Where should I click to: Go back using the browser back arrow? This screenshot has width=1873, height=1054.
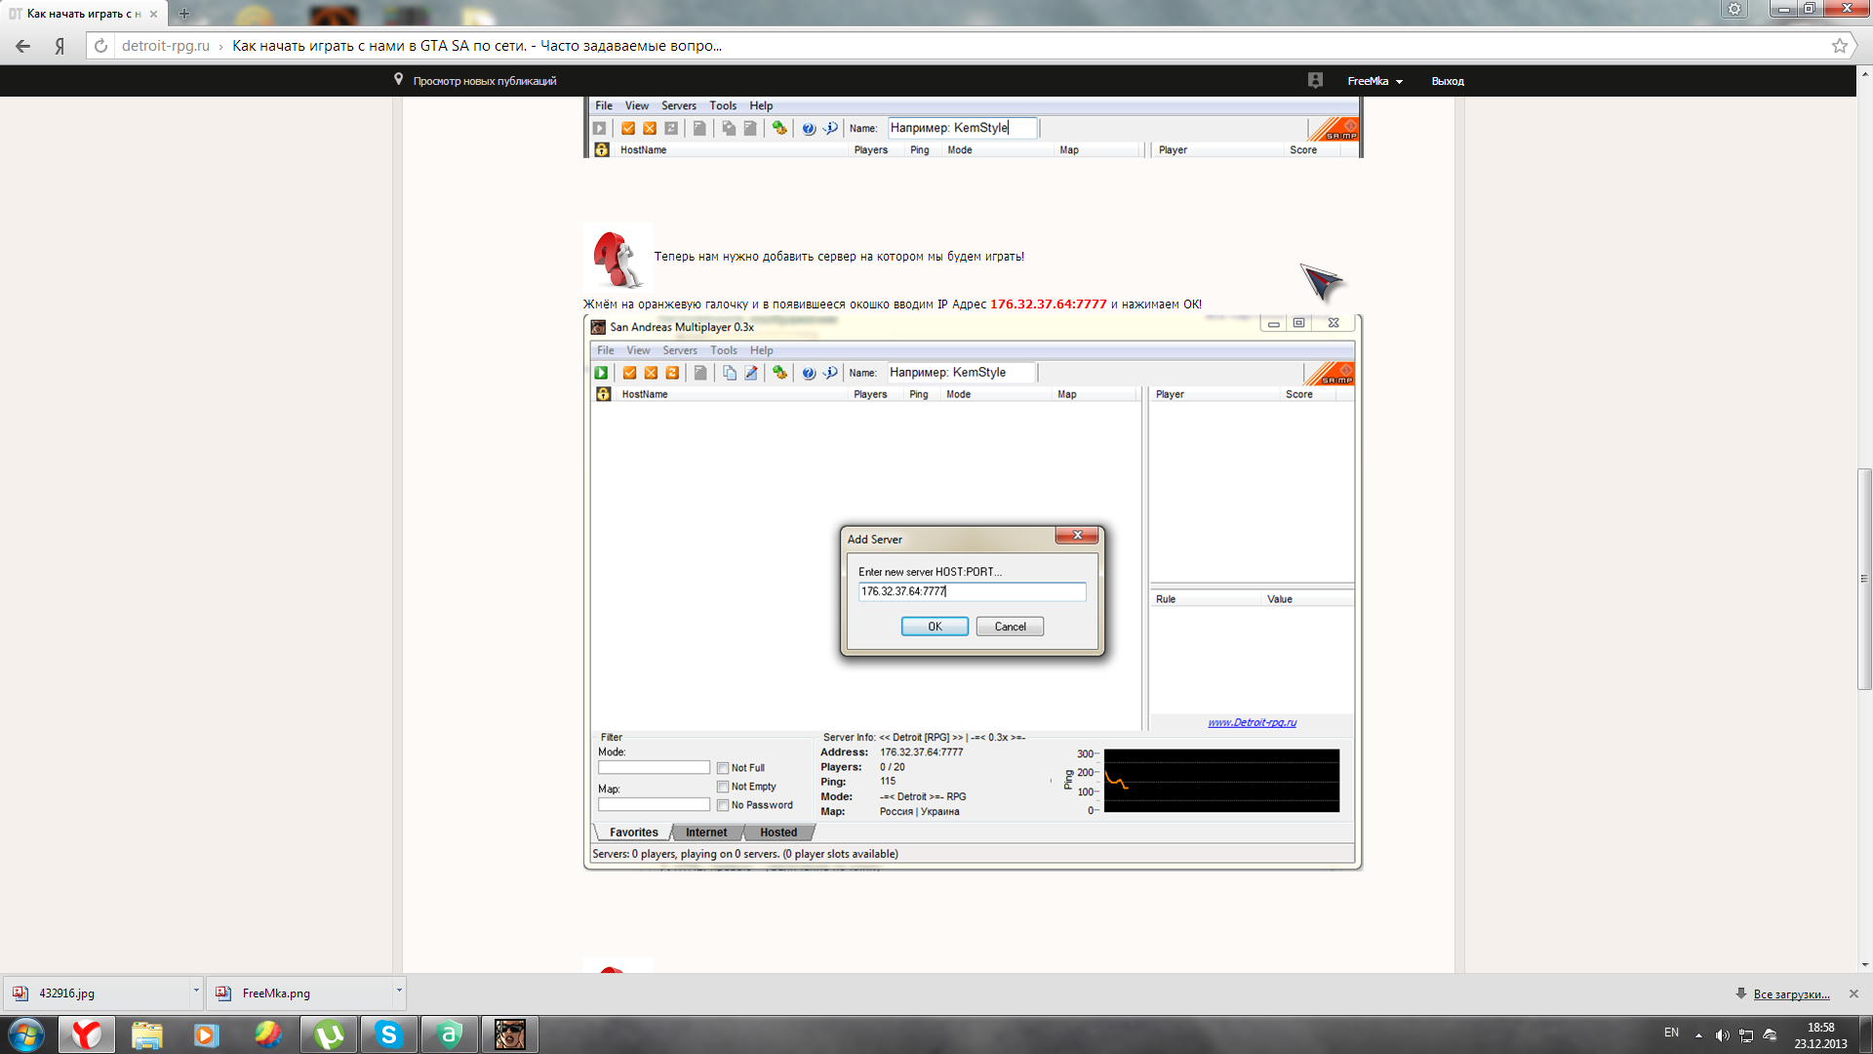coord(23,46)
